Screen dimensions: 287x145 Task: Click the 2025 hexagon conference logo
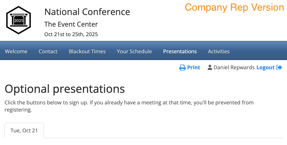(x=19, y=20)
